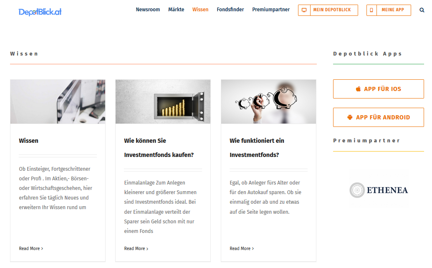The height and width of the screenshot is (268, 432).
Task: Click the piggy bank drawing thumbnail
Action: click(x=268, y=102)
